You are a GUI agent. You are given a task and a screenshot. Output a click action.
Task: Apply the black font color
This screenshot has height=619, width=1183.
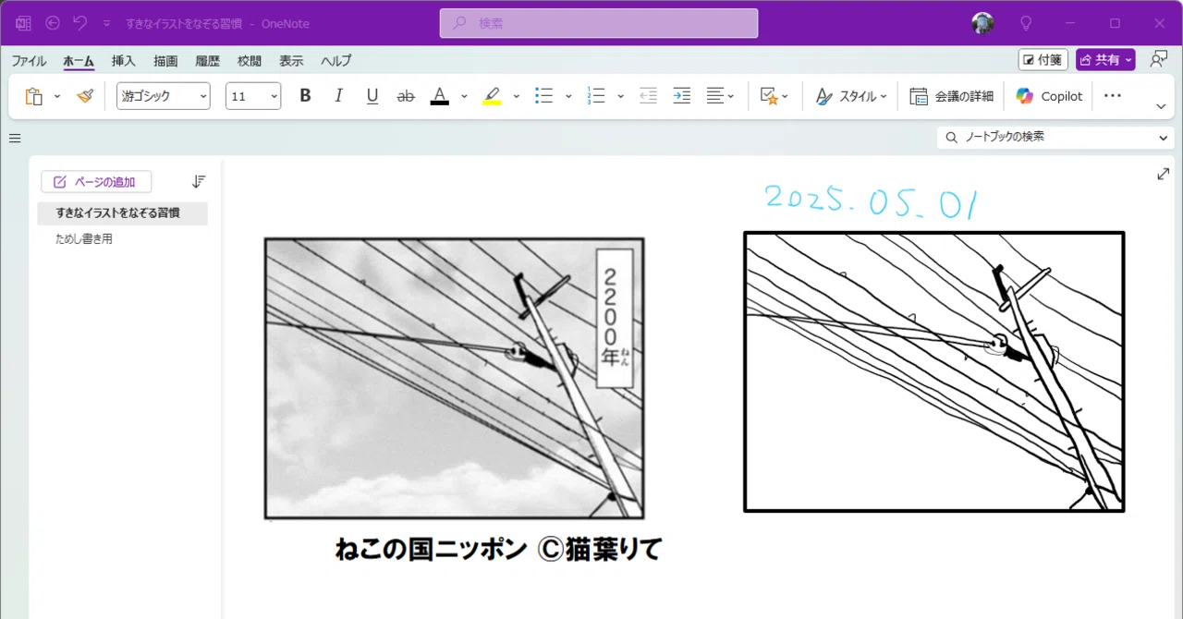(440, 96)
